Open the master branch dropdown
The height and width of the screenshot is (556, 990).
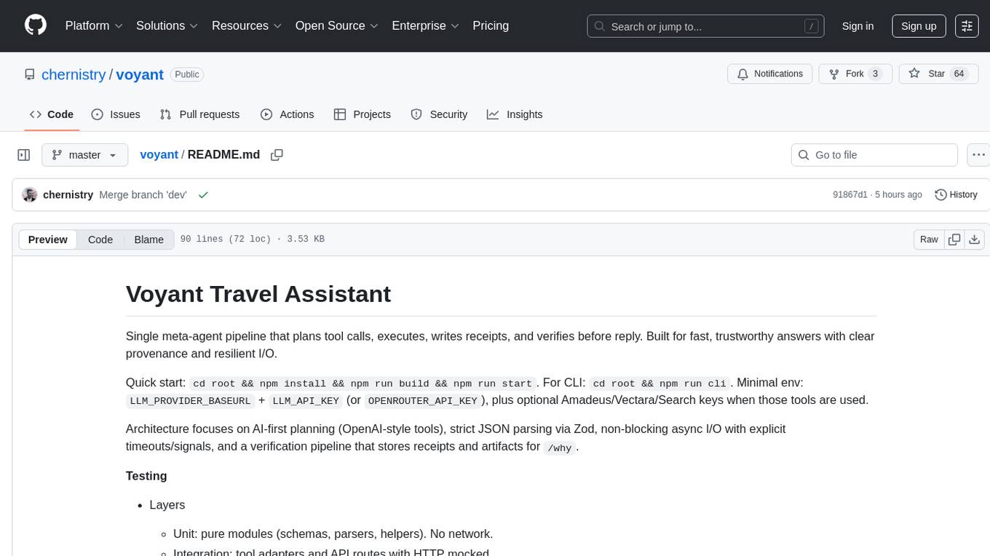point(84,155)
